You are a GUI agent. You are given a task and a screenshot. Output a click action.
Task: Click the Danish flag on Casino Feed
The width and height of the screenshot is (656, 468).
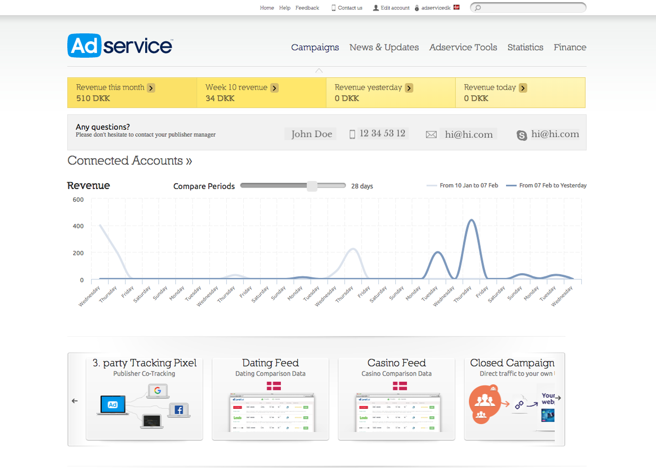click(x=400, y=386)
